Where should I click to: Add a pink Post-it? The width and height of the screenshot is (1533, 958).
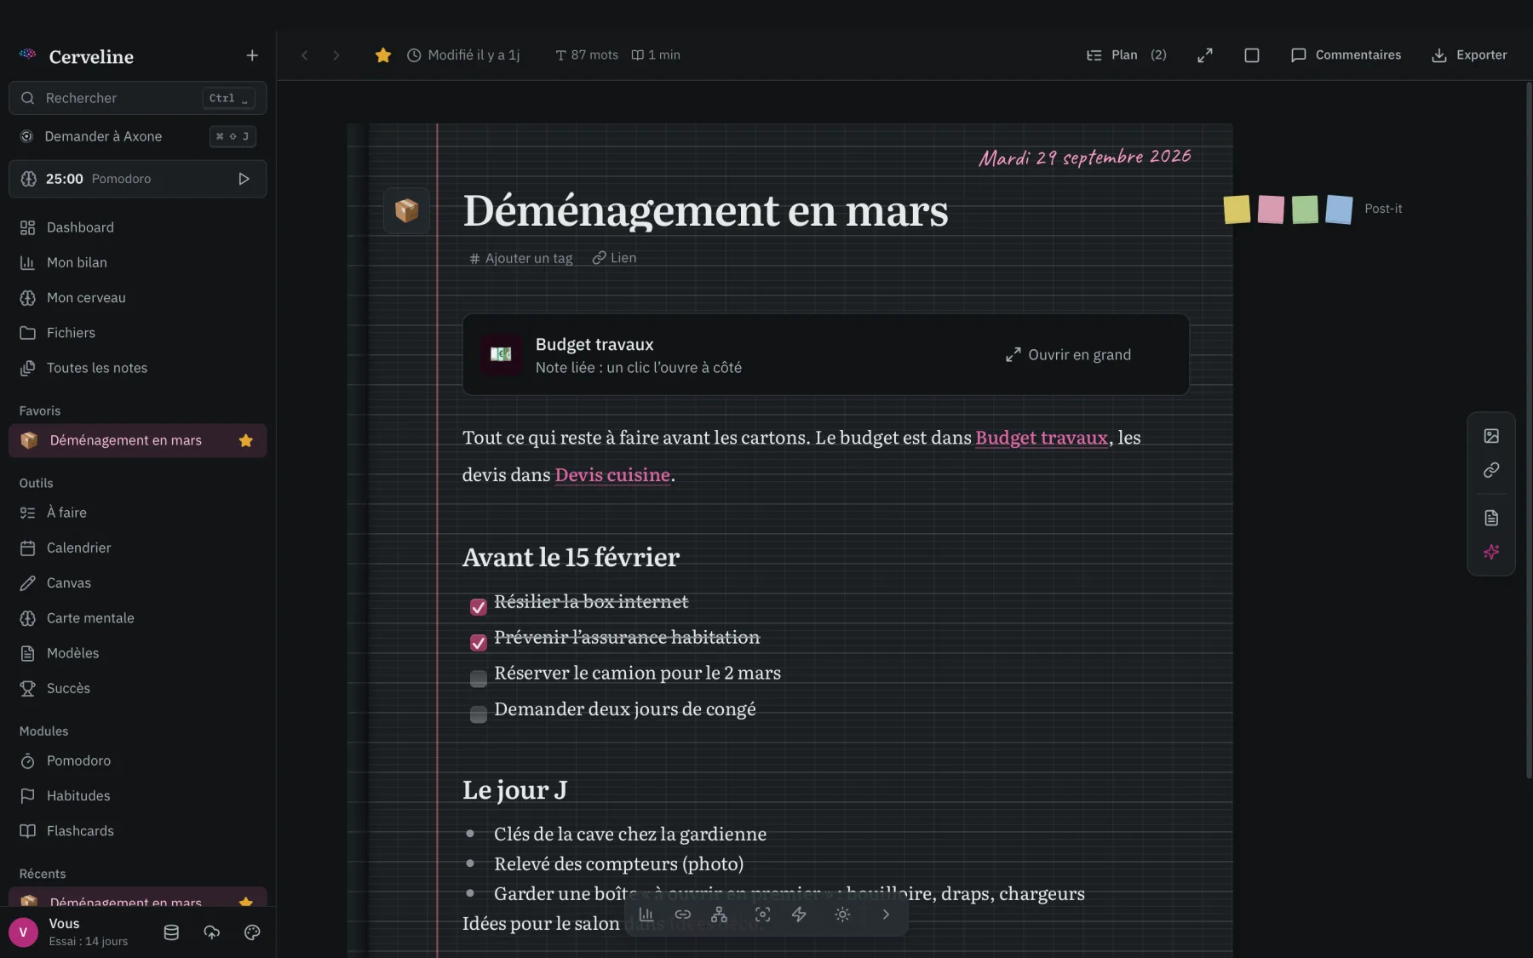tap(1271, 209)
